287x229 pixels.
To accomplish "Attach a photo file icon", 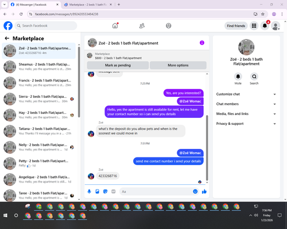I will [x=97, y=191].
